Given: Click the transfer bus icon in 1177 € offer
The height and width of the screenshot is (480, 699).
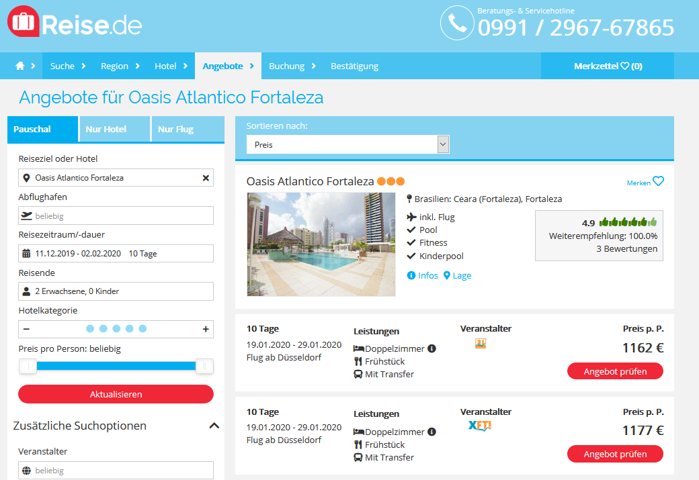Looking at the screenshot, I should point(358,457).
